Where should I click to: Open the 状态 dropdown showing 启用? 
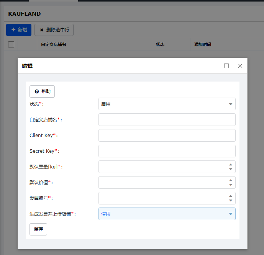click(167, 104)
